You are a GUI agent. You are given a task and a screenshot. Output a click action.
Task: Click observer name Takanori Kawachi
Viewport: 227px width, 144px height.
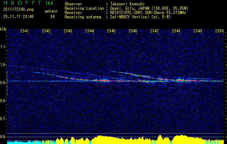(x=127, y=4)
